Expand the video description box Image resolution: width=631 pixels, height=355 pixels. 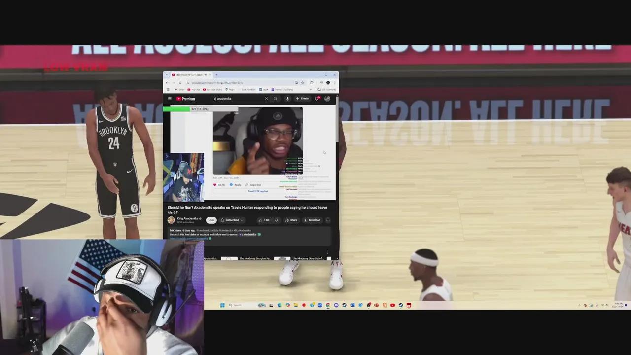[x=250, y=236]
